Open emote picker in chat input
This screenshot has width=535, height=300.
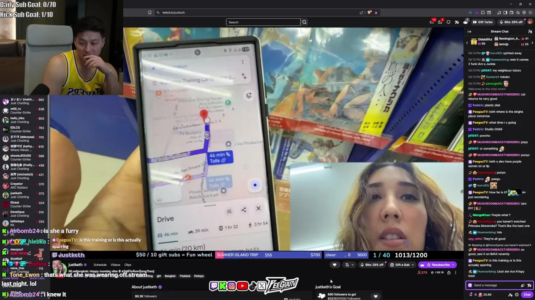[529, 285]
